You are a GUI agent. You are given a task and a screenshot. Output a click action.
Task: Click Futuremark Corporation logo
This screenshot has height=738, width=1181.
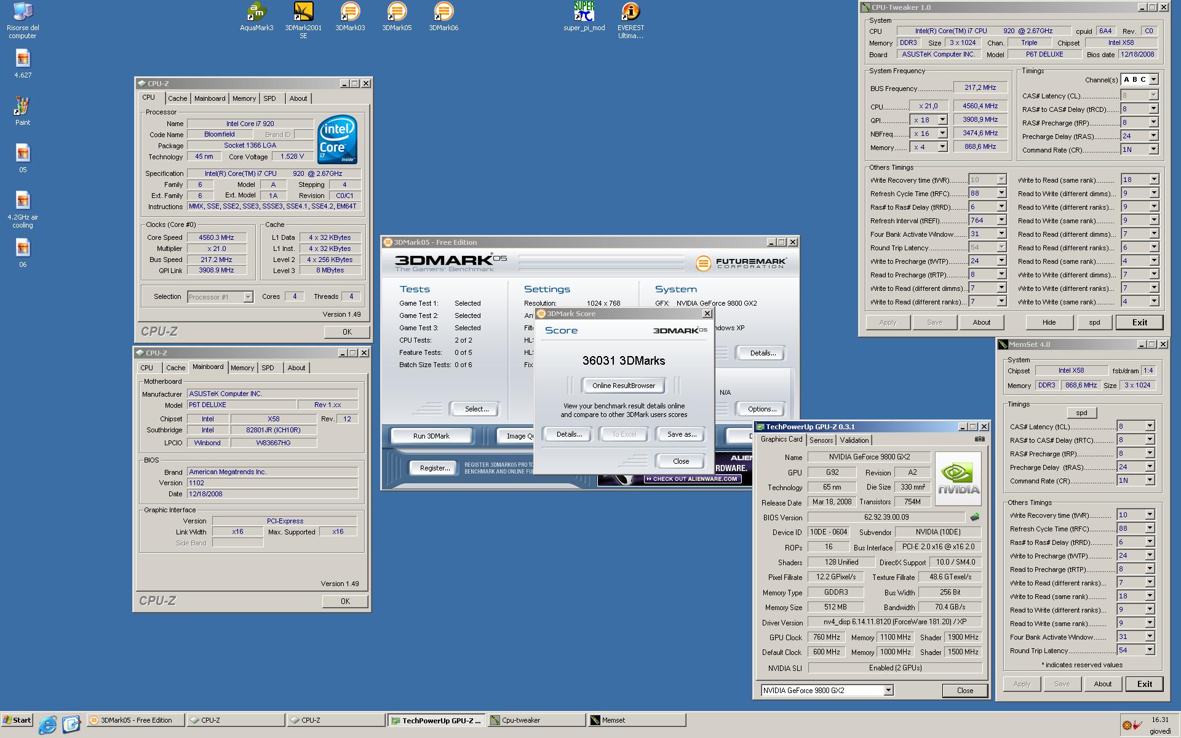(741, 263)
